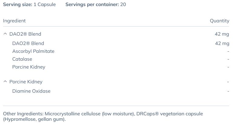Click the Ingredient column header
Screen dimensions: 234x125
click(14, 21)
